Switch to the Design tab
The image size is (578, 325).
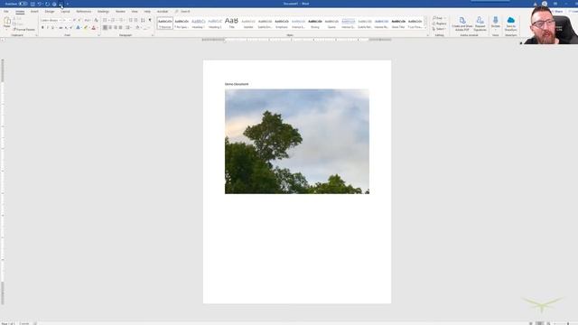tap(50, 12)
